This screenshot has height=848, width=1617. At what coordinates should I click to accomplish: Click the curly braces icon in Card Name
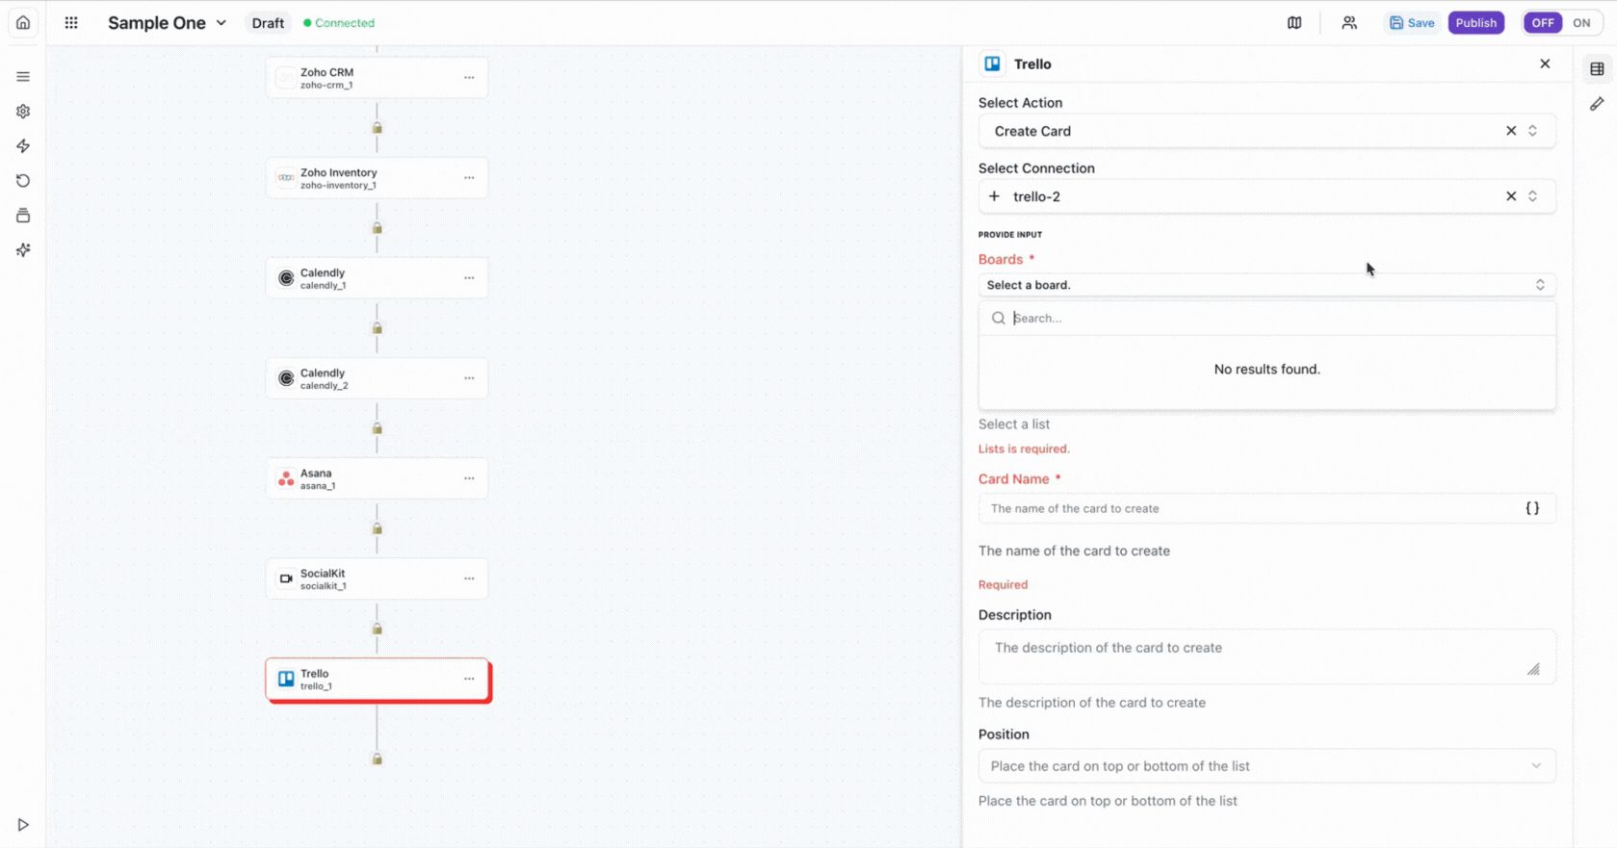(1532, 508)
